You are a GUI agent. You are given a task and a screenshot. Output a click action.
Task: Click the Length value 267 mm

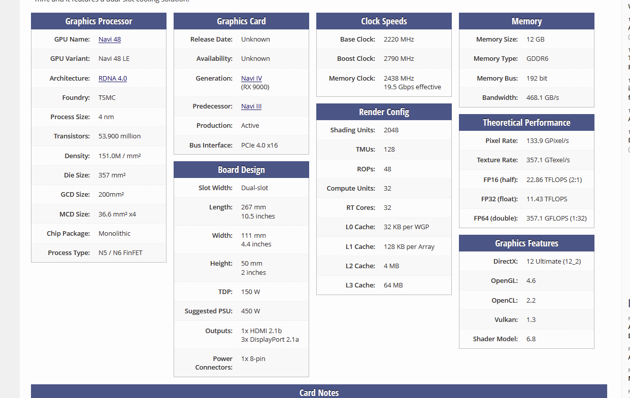tap(253, 207)
